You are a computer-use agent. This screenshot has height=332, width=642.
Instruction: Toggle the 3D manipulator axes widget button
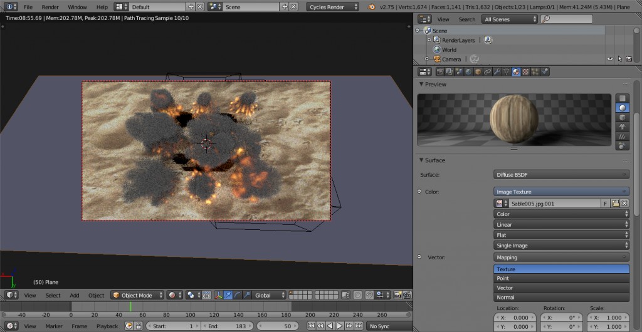pyautogui.click(x=219, y=295)
